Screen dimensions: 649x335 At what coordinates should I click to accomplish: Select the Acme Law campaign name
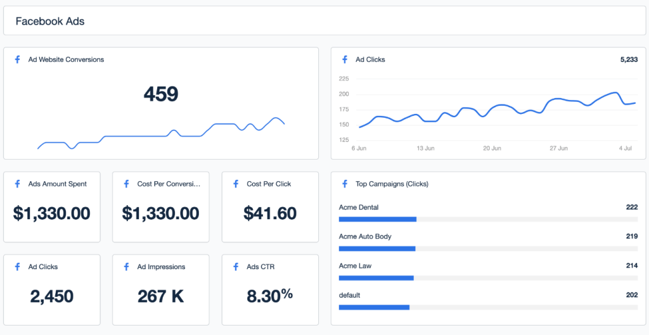point(355,266)
